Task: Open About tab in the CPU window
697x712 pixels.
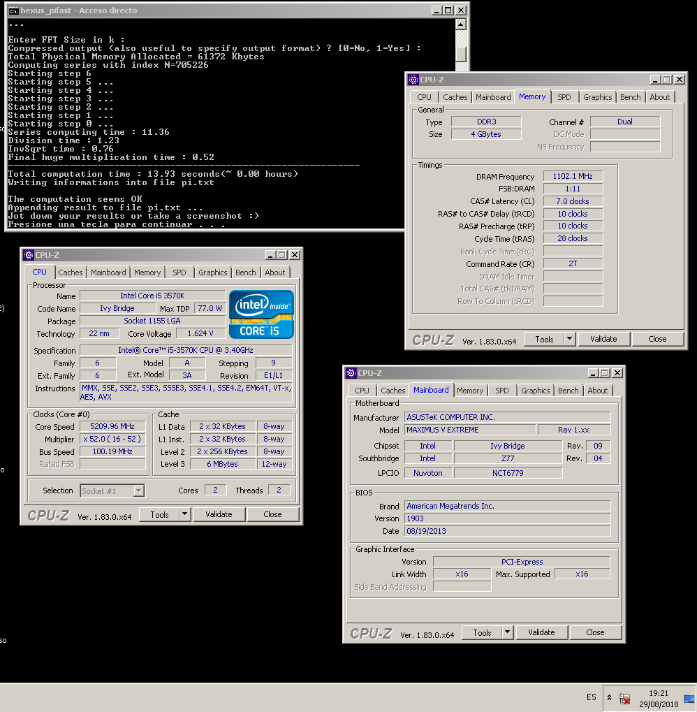Action: click(x=275, y=273)
